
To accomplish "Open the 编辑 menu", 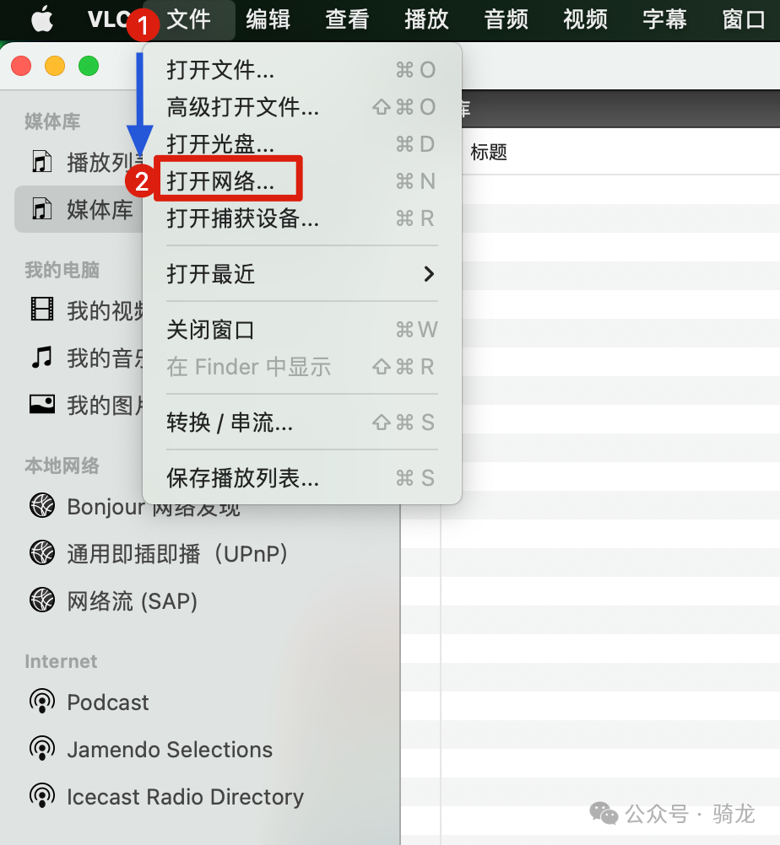I will click(268, 20).
